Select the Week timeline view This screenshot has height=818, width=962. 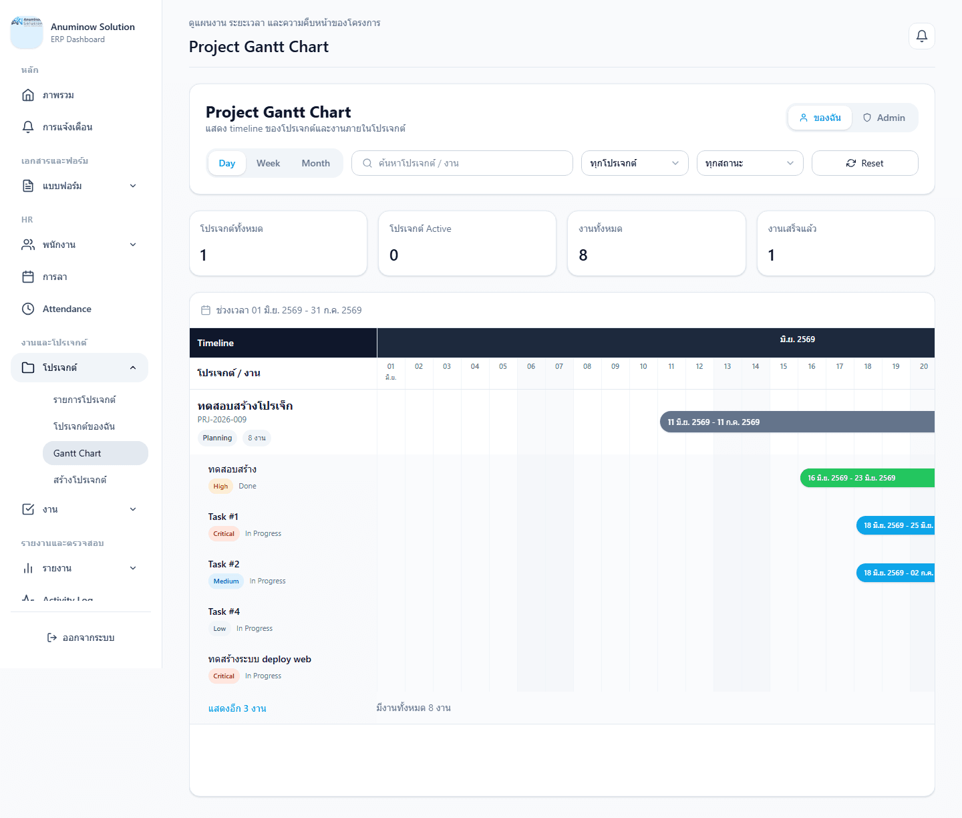(269, 163)
